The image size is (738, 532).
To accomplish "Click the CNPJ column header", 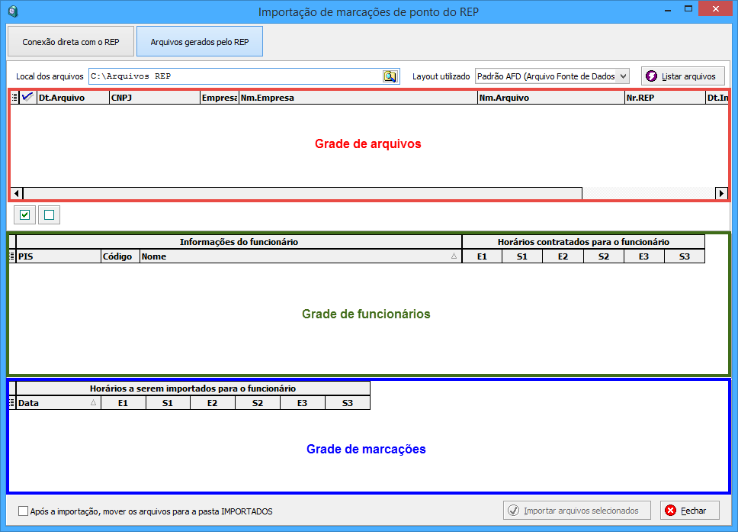I will [x=155, y=98].
